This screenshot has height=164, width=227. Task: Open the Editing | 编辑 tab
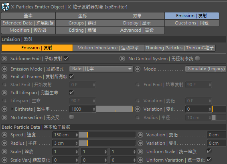[83, 30]
